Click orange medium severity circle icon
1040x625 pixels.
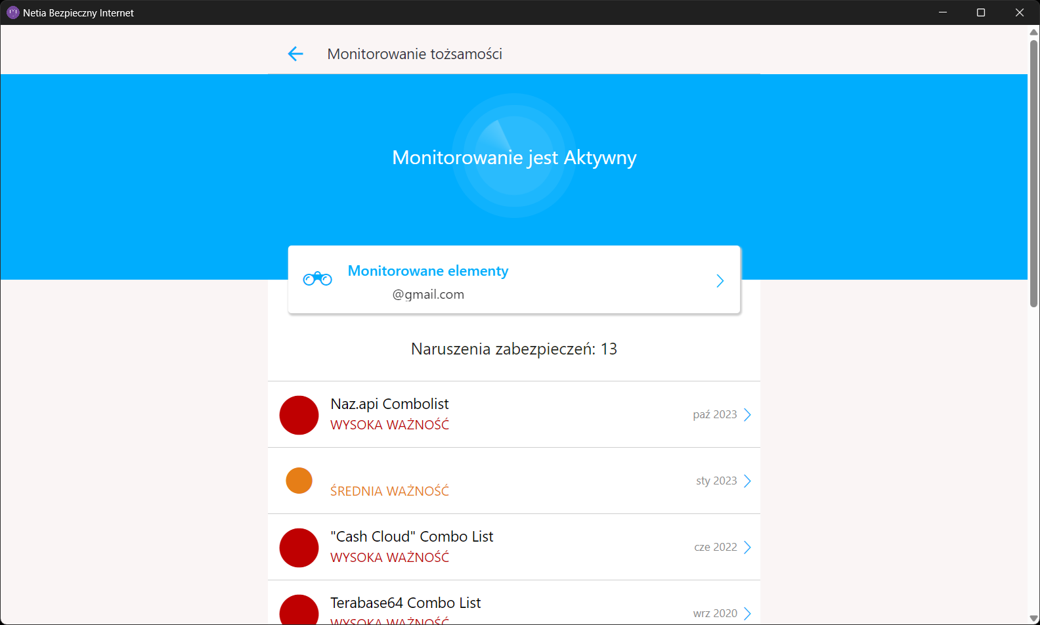[x=299, y=481]
